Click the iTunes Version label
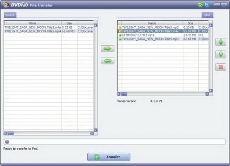This screenshot has width=230, height=166. [x=126, y=101]
